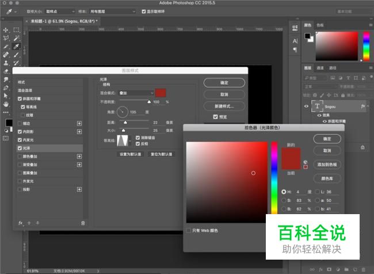Image resolution: width=374 pixels, height=274 pixels.
Task: Click the 设置为默认值 button
Action: [x=131, y=154]
